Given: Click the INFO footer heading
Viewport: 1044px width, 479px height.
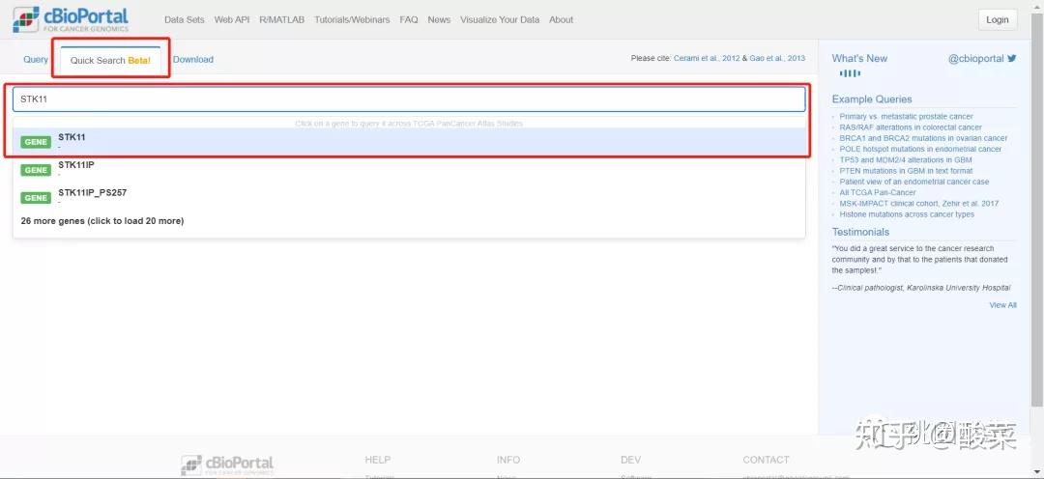Looking at the screenshot, I should pyautogui.click(x=508, y=460).
